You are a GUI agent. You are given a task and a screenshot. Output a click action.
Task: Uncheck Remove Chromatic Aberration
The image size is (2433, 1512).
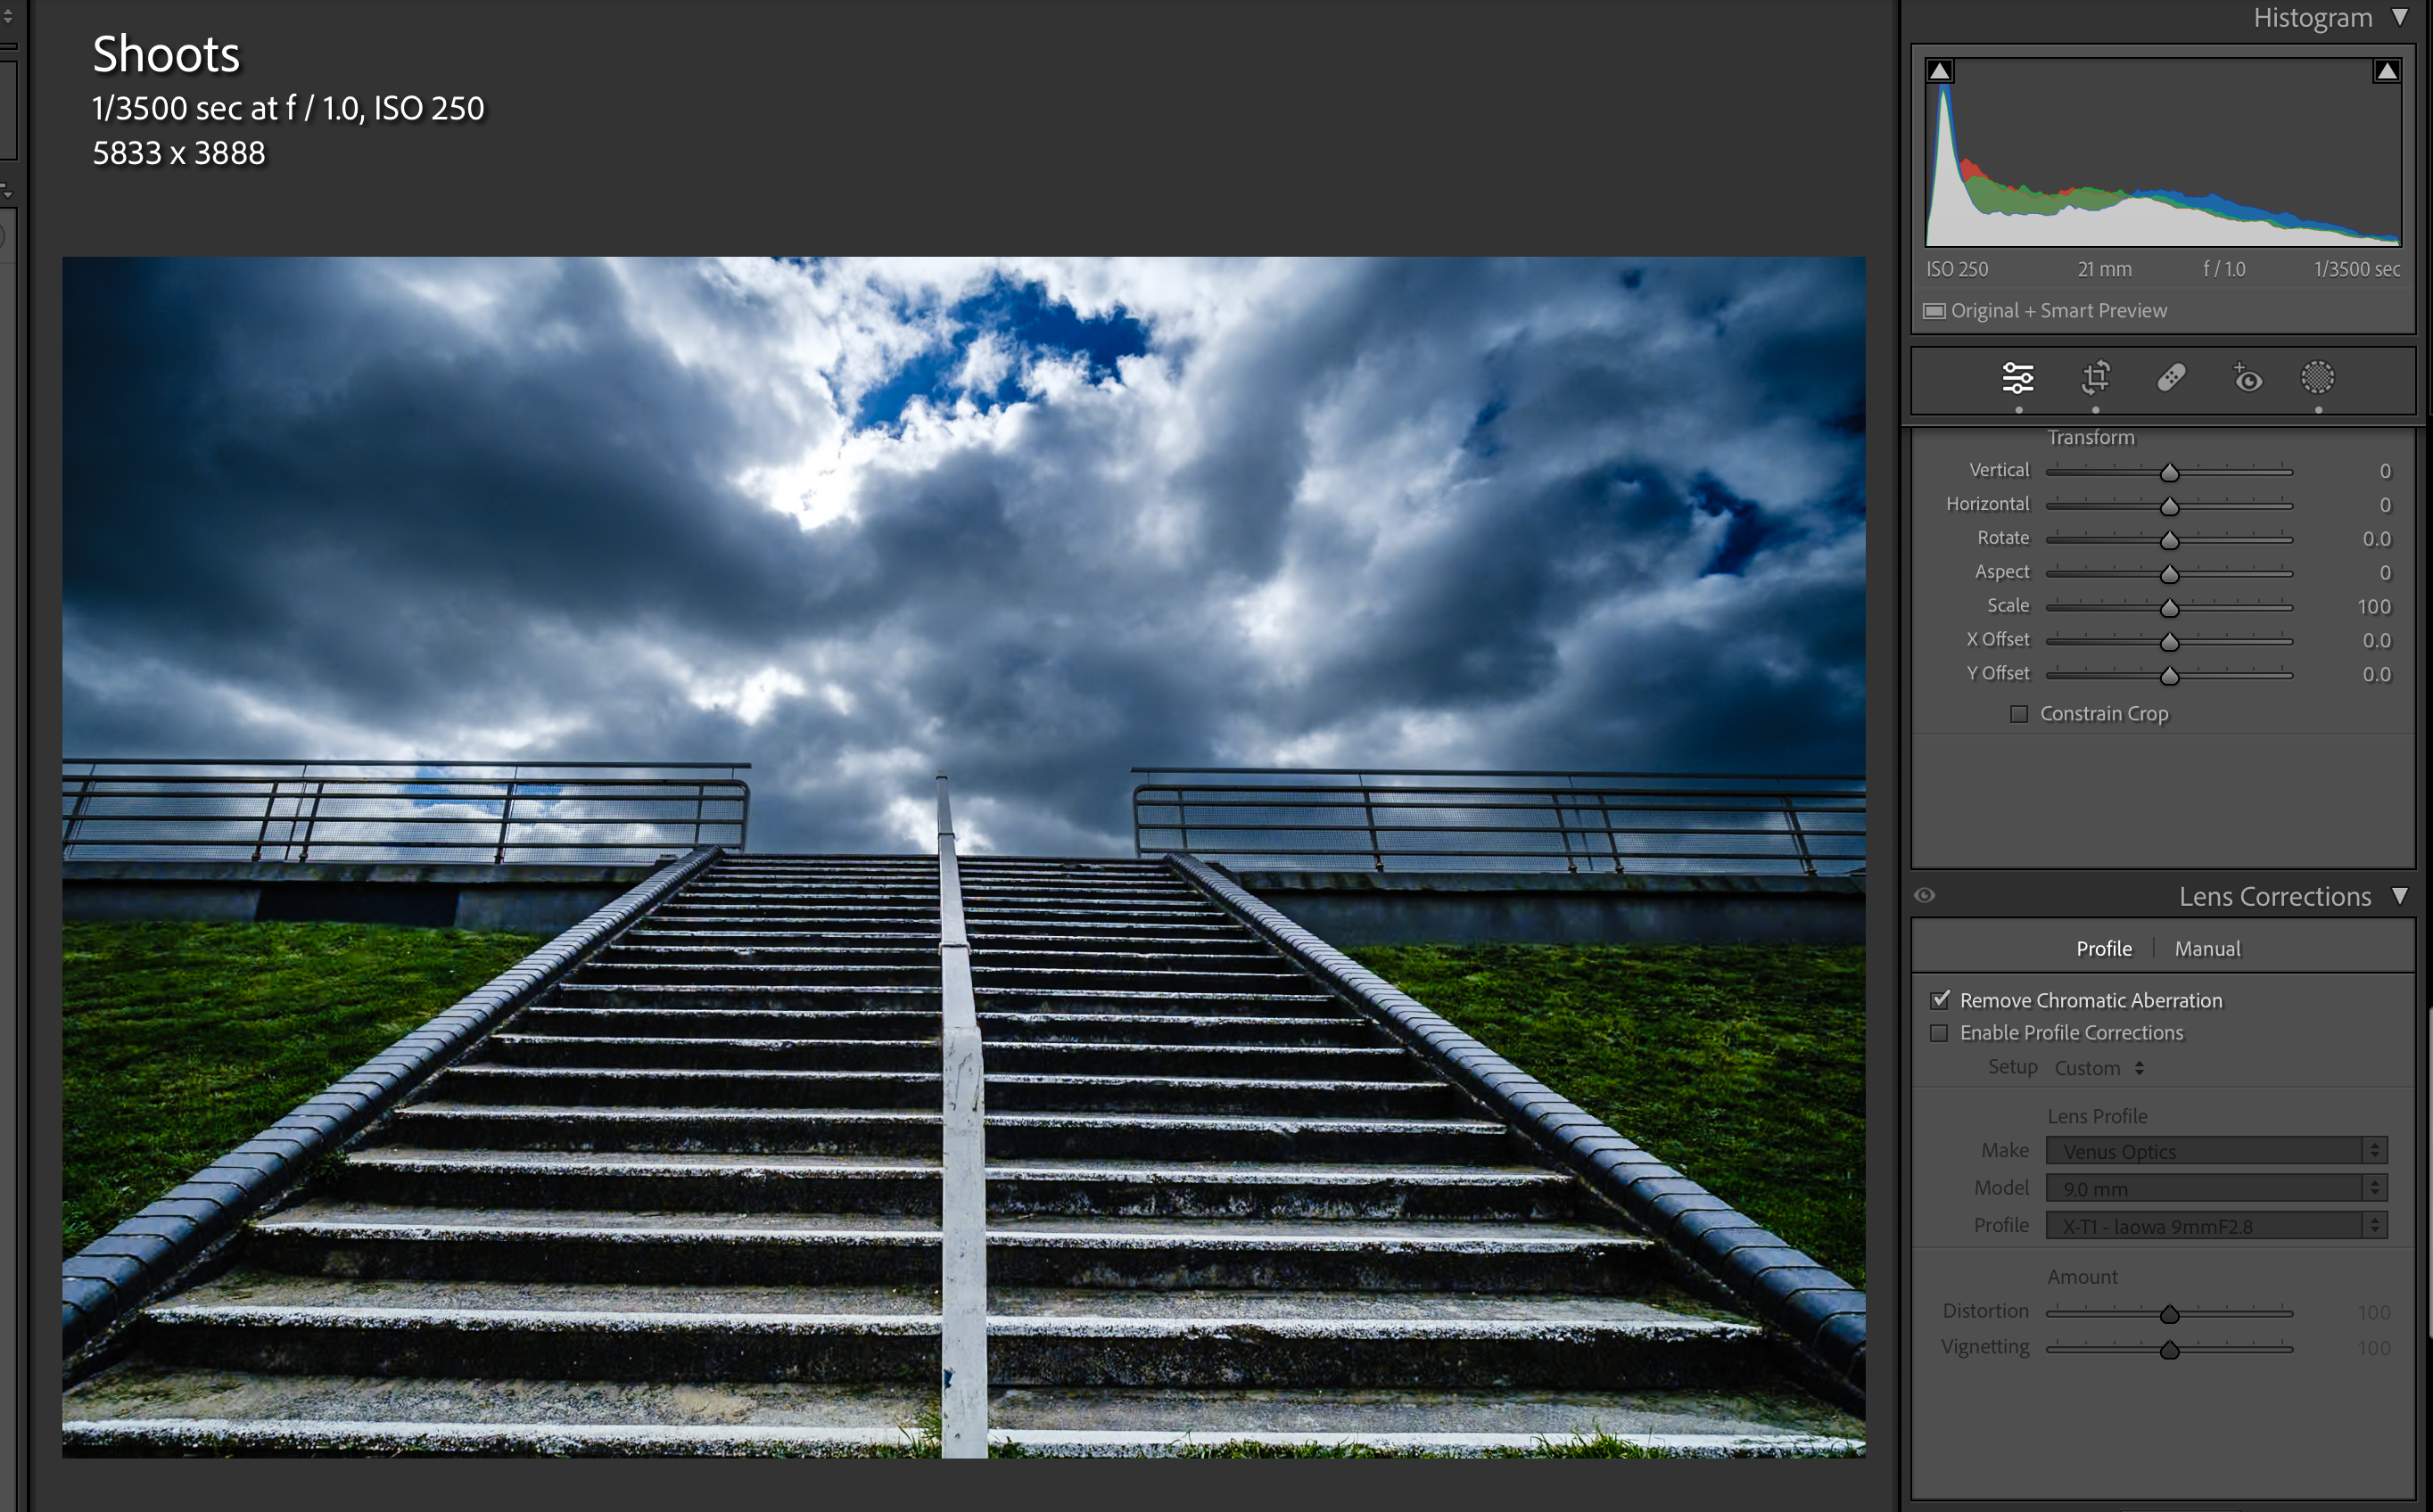pos(1940,1000)
